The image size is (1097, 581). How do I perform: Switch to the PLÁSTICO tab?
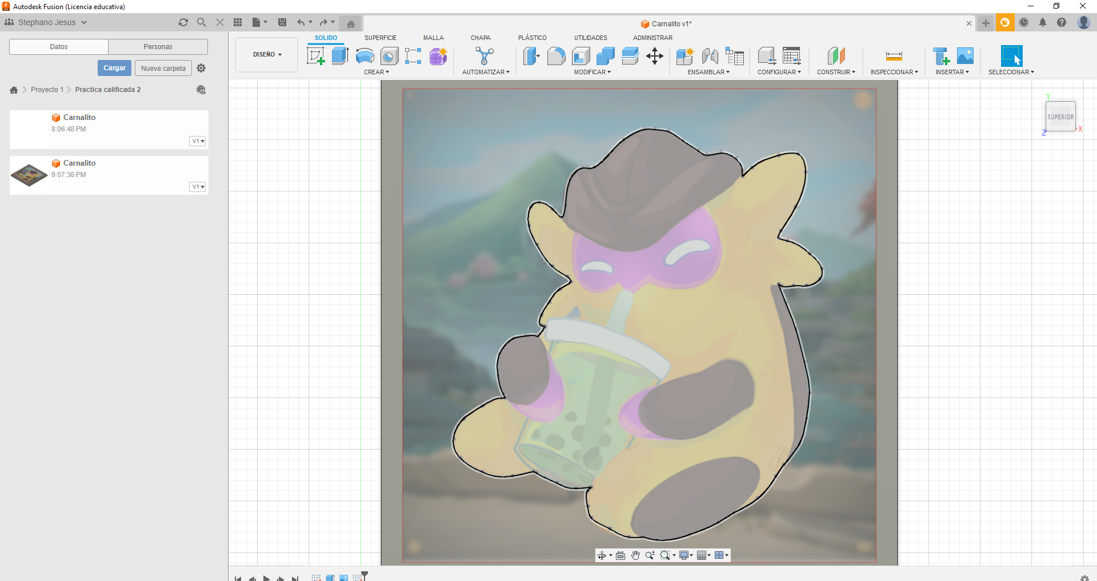pos(533,38)
